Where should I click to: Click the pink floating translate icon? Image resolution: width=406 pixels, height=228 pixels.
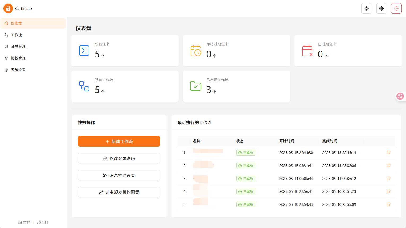click(x=400, y=96)
